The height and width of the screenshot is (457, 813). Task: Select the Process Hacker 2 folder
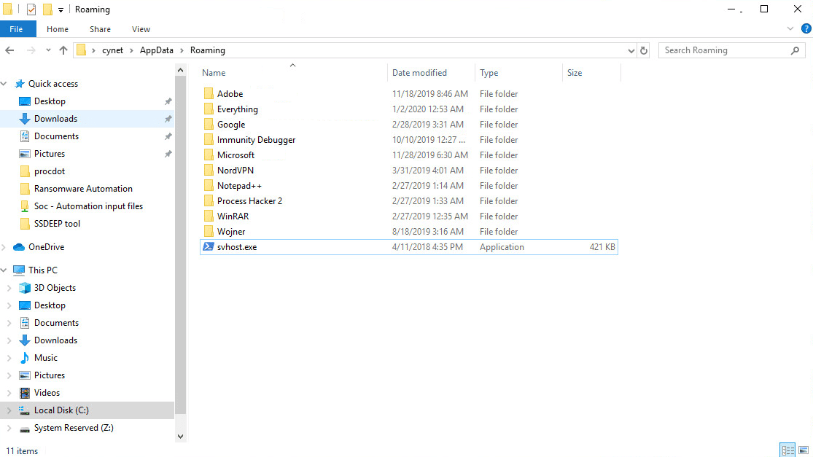tap(249, 201)
